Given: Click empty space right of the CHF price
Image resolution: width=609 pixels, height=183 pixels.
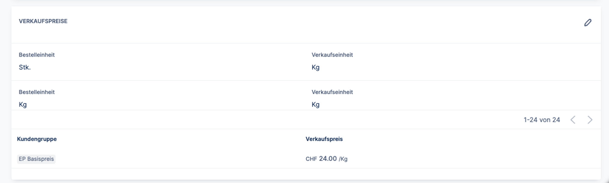Looking at the screenshot, I should (457, 159).
